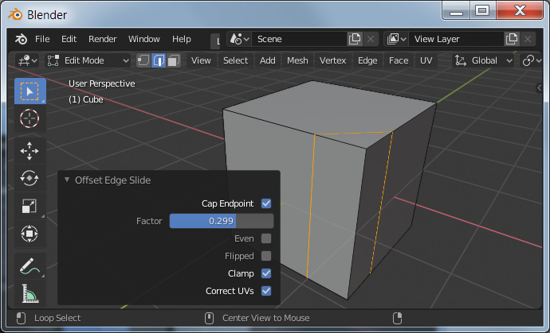This screenshot has height=333, width=550.
Task: Click the Factor slider
Action: [221, 221]
